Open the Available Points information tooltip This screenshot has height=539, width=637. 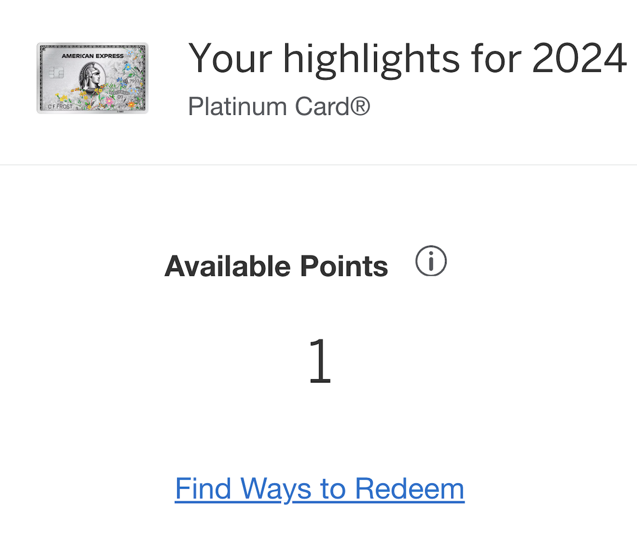[x=430, y=261]
